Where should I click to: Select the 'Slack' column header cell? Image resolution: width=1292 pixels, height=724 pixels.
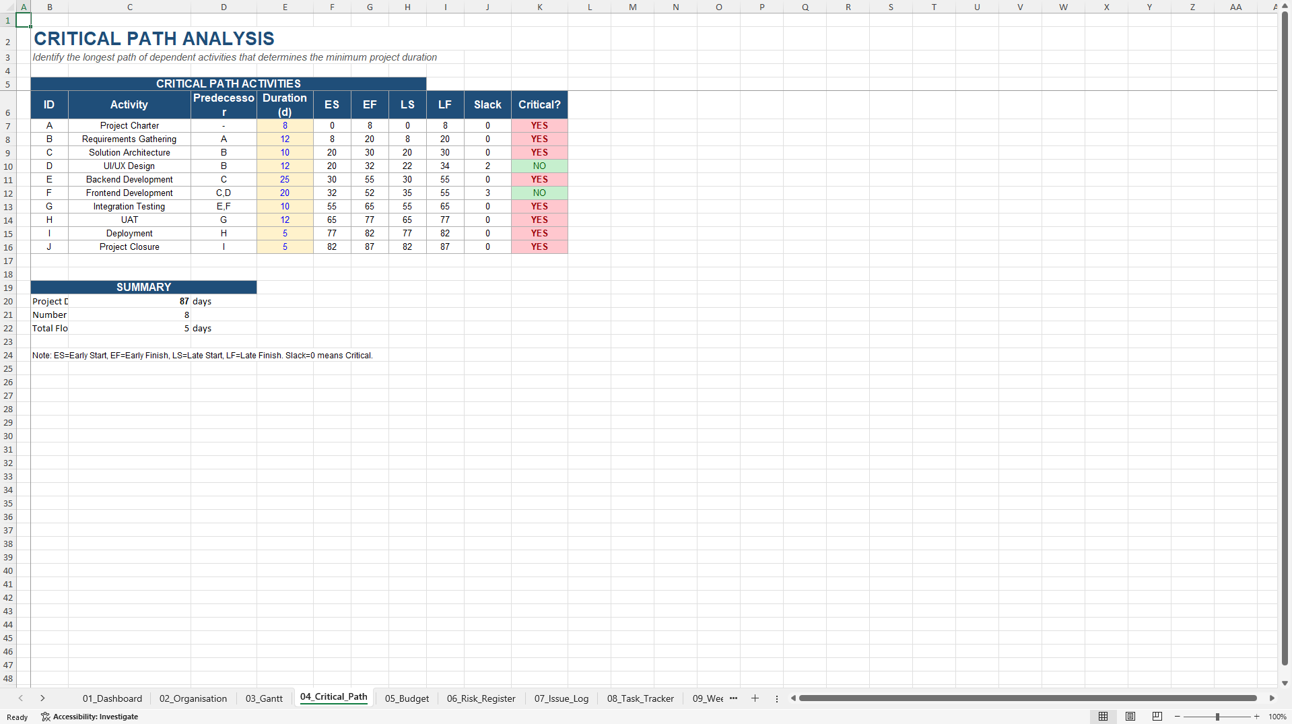487,105
